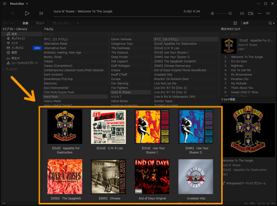The width and height of the screenshot is (277, 206).
Task: Open Use Your Illusion I cover
Action: (152, 126)
